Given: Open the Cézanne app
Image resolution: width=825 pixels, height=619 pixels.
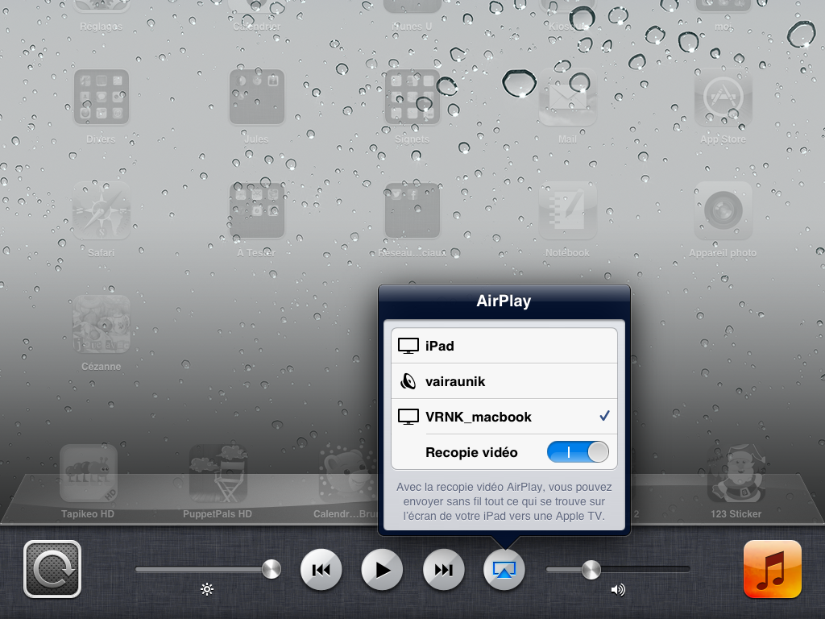Looking at the screenshot, I should (x=101, y=324).
